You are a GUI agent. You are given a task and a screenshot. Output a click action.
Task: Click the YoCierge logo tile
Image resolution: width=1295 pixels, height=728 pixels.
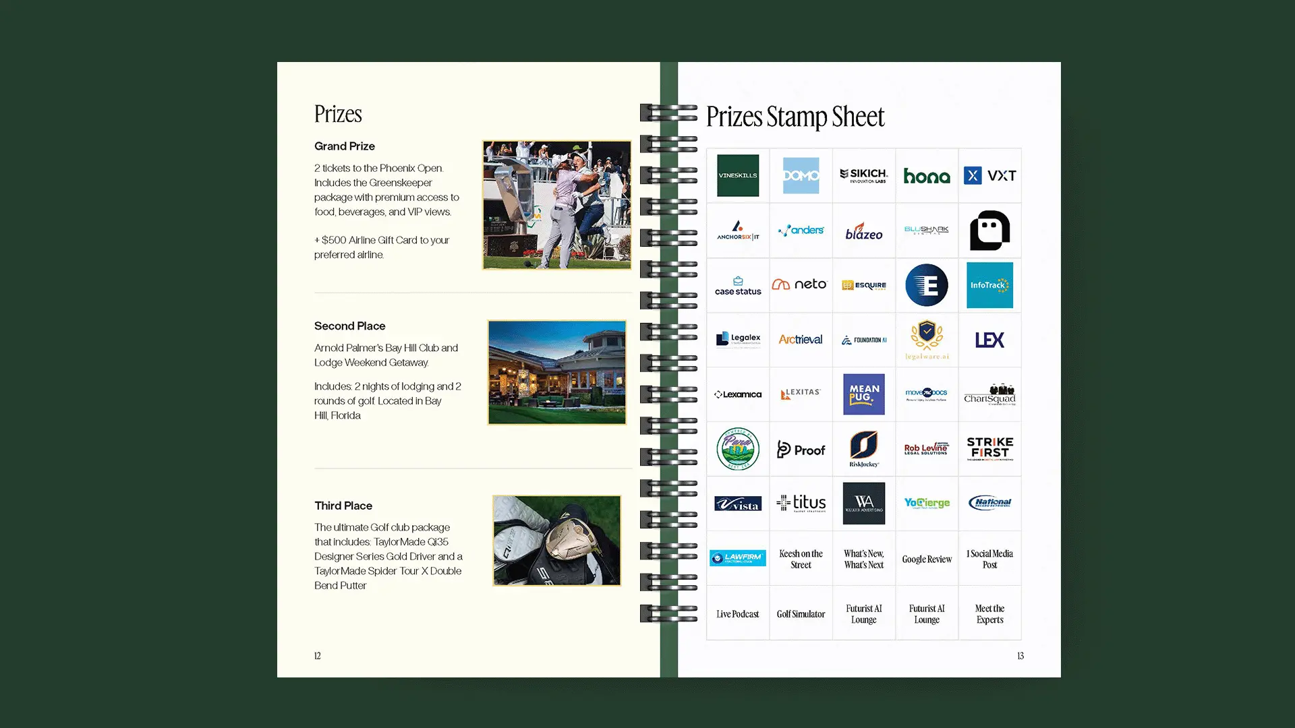[927, 504]
